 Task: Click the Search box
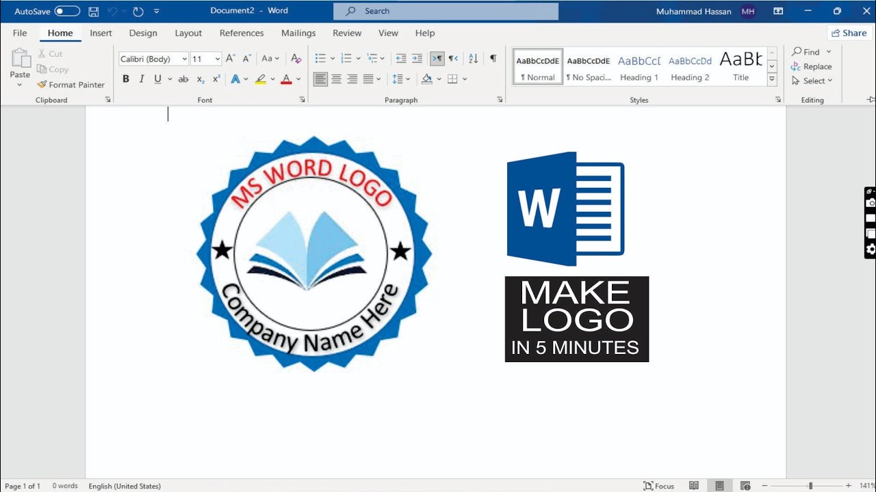446,11
